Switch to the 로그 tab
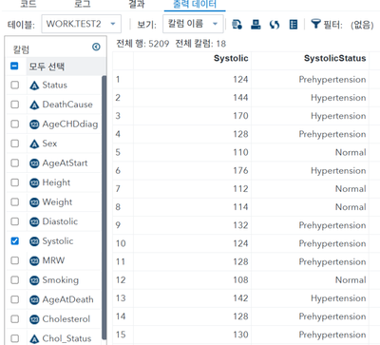Image resolution: width=380 pixels, height=345 pixels. [83, 4]
